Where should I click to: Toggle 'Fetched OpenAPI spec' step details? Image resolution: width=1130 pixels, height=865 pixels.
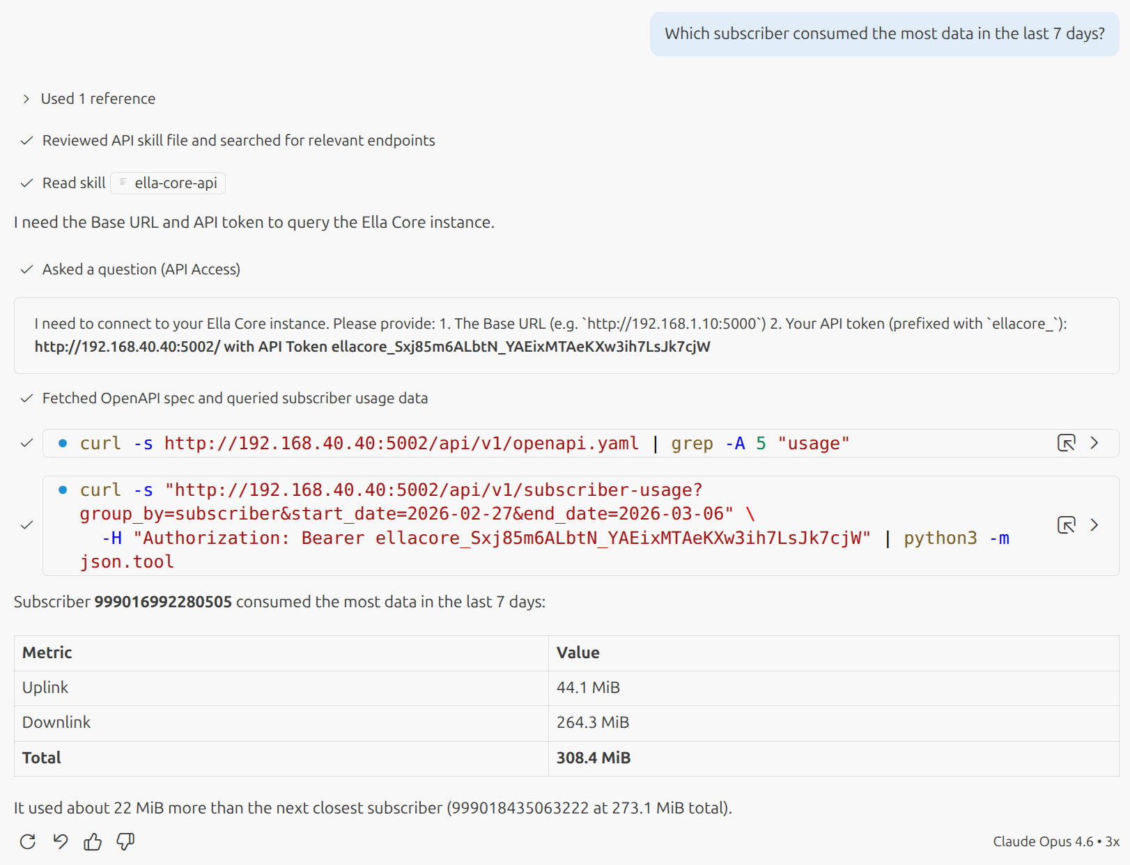[x=235, y=398]
